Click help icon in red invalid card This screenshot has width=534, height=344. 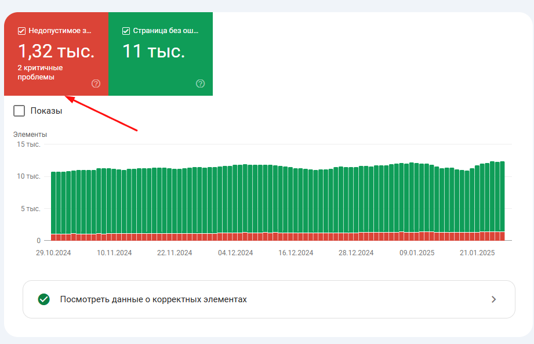tap(96, 84)
